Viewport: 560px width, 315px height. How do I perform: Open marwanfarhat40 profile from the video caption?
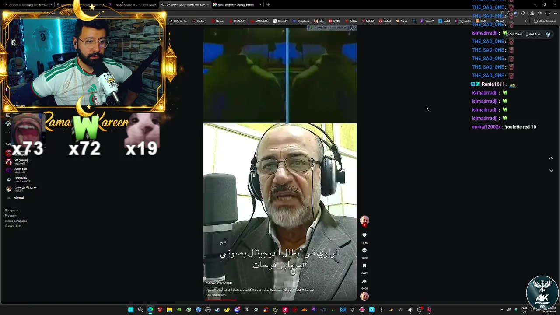click(219, 283)
